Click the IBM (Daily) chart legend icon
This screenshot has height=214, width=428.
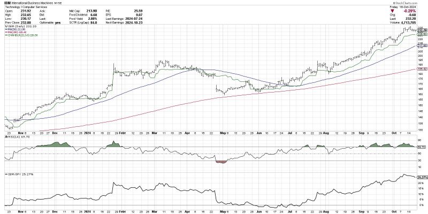6,26
